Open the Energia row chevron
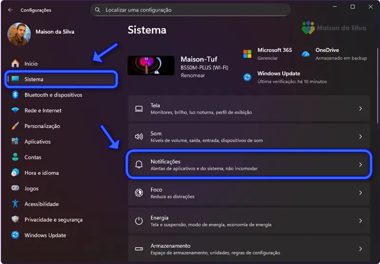The width and height of the screenshot is (380, 264). tap(361, 221)
